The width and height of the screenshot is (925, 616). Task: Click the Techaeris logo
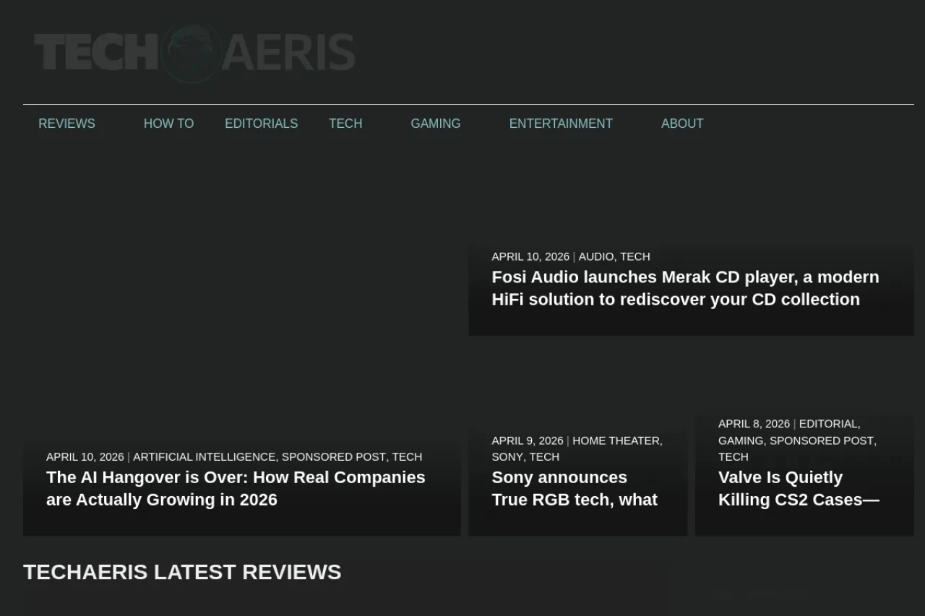tap(194, 53)
